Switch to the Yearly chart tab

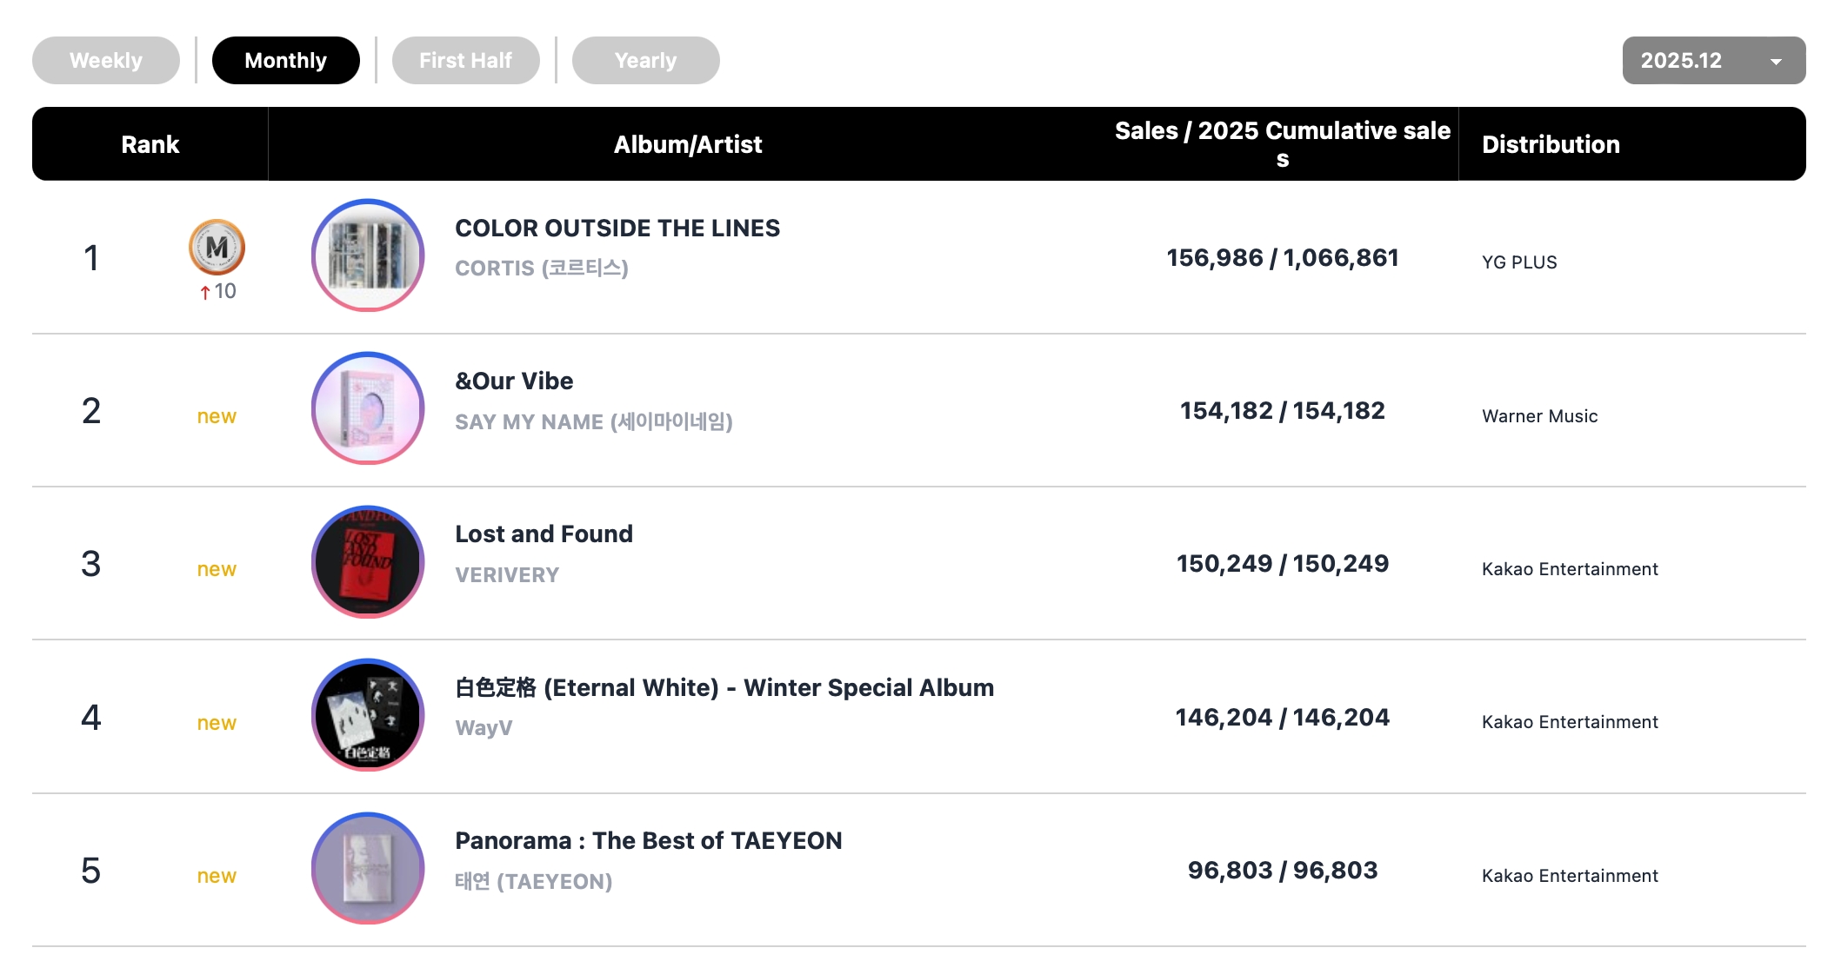(x=645, y=61)
